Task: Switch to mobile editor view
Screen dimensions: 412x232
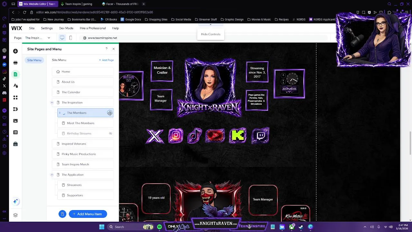Action: (70, 38)
